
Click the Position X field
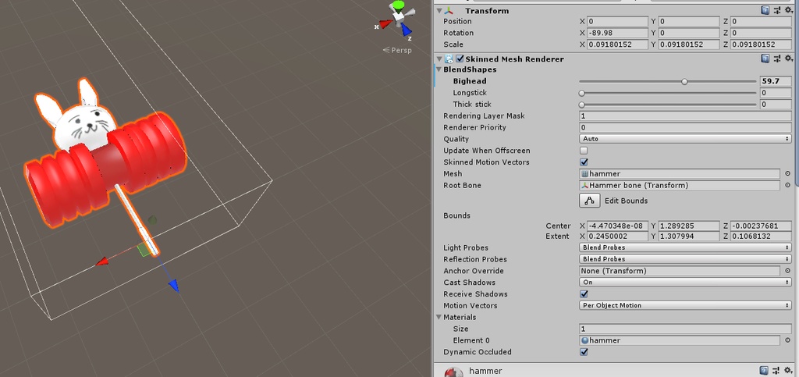click(617, 21)
